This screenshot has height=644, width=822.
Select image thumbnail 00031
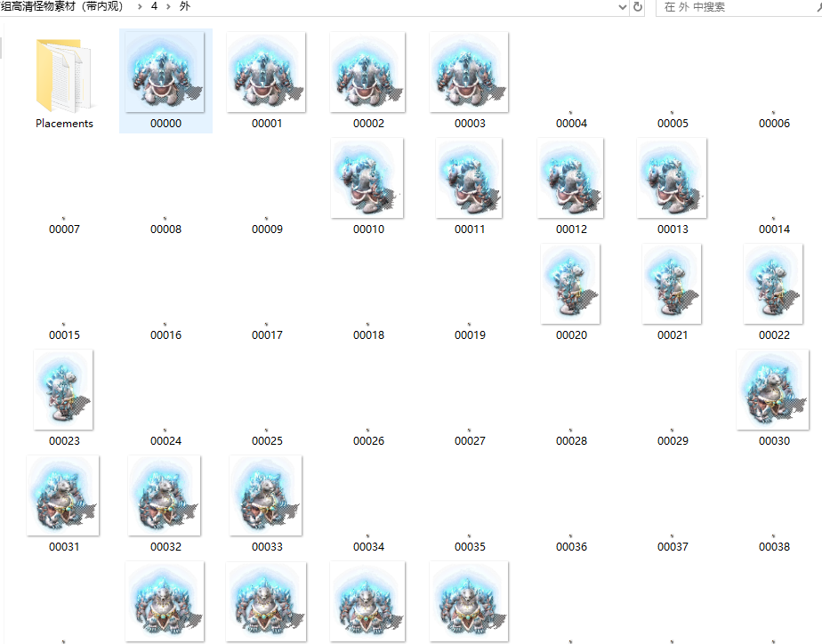(63, 495)
